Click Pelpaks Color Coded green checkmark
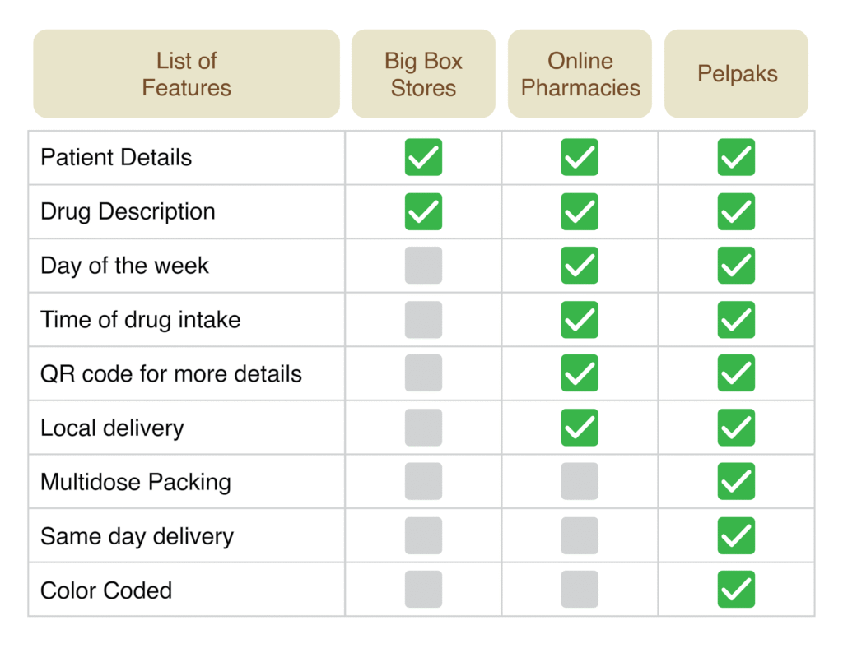 coord(736,590)
